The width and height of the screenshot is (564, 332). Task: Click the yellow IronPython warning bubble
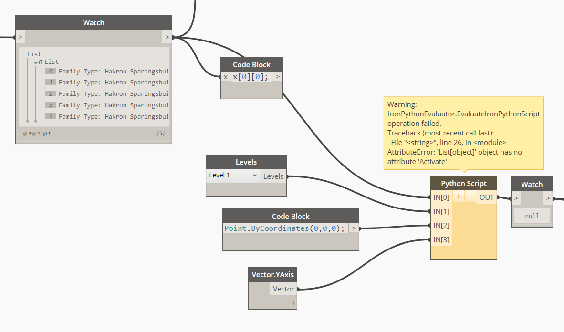(x=464, y=133)
